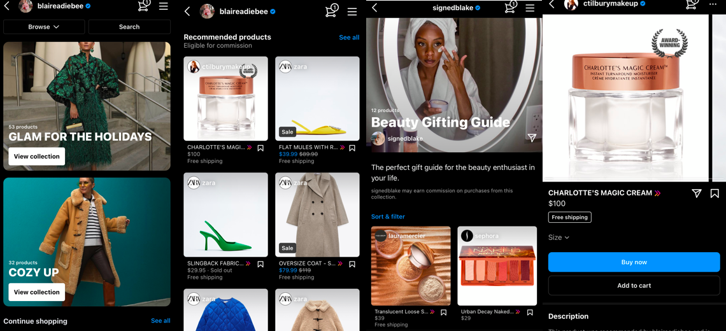This screenshot has height=331, width=726.
Task: Bookmark the Flat Mules product
Action: 352,148
